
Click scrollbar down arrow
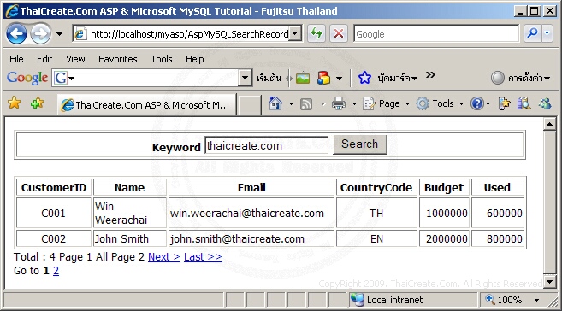tap(549, 281)
